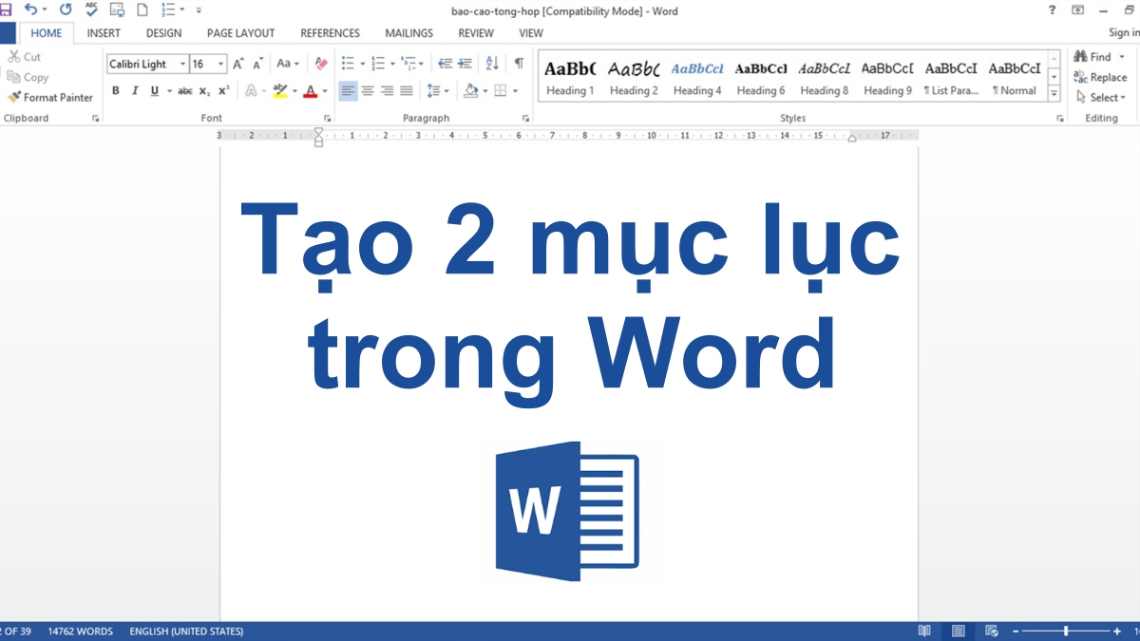Apply the Normal style

[1015, 78]
